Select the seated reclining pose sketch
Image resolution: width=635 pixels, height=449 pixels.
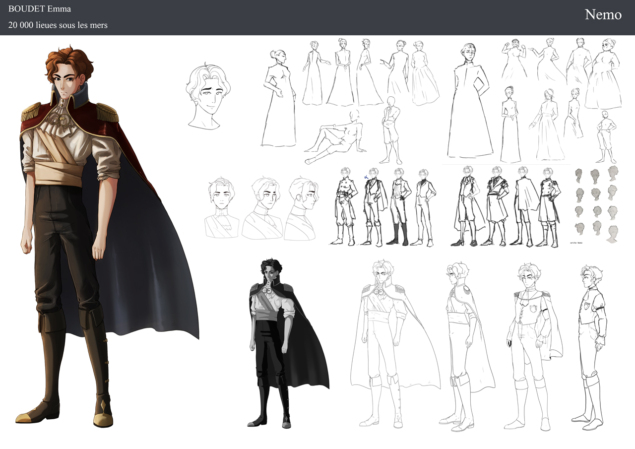coord(334,137)
